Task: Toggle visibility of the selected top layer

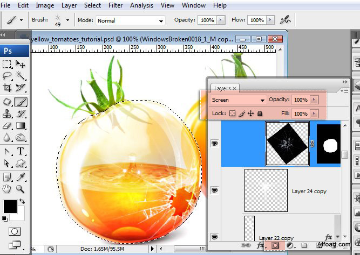Action: pos(215,144)
